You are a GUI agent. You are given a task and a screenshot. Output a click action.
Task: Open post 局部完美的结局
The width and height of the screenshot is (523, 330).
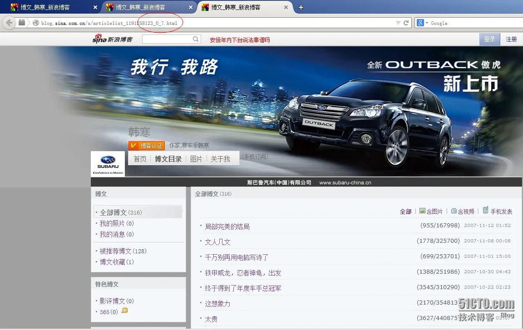[x=227, y=227]
